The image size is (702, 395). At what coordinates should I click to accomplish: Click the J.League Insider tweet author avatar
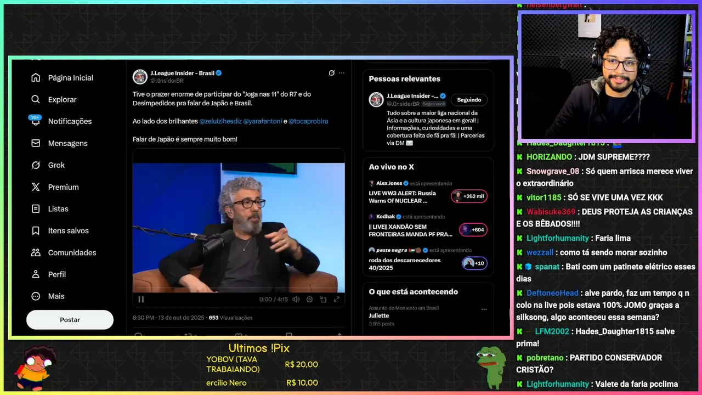[x=140, y=77]
